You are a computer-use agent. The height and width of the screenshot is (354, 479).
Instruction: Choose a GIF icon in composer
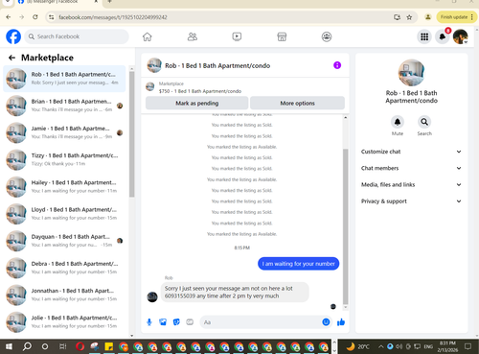(190, 322)
